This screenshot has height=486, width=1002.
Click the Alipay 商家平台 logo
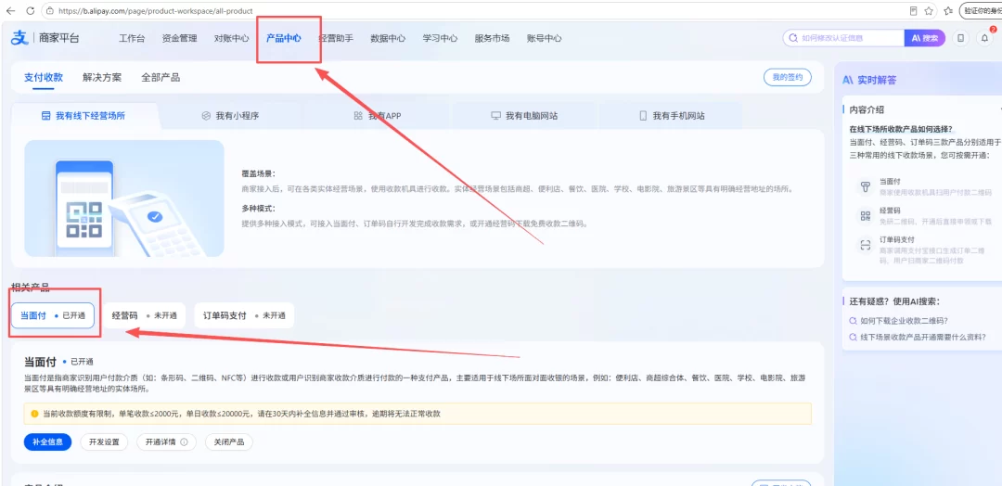[45, 38]
